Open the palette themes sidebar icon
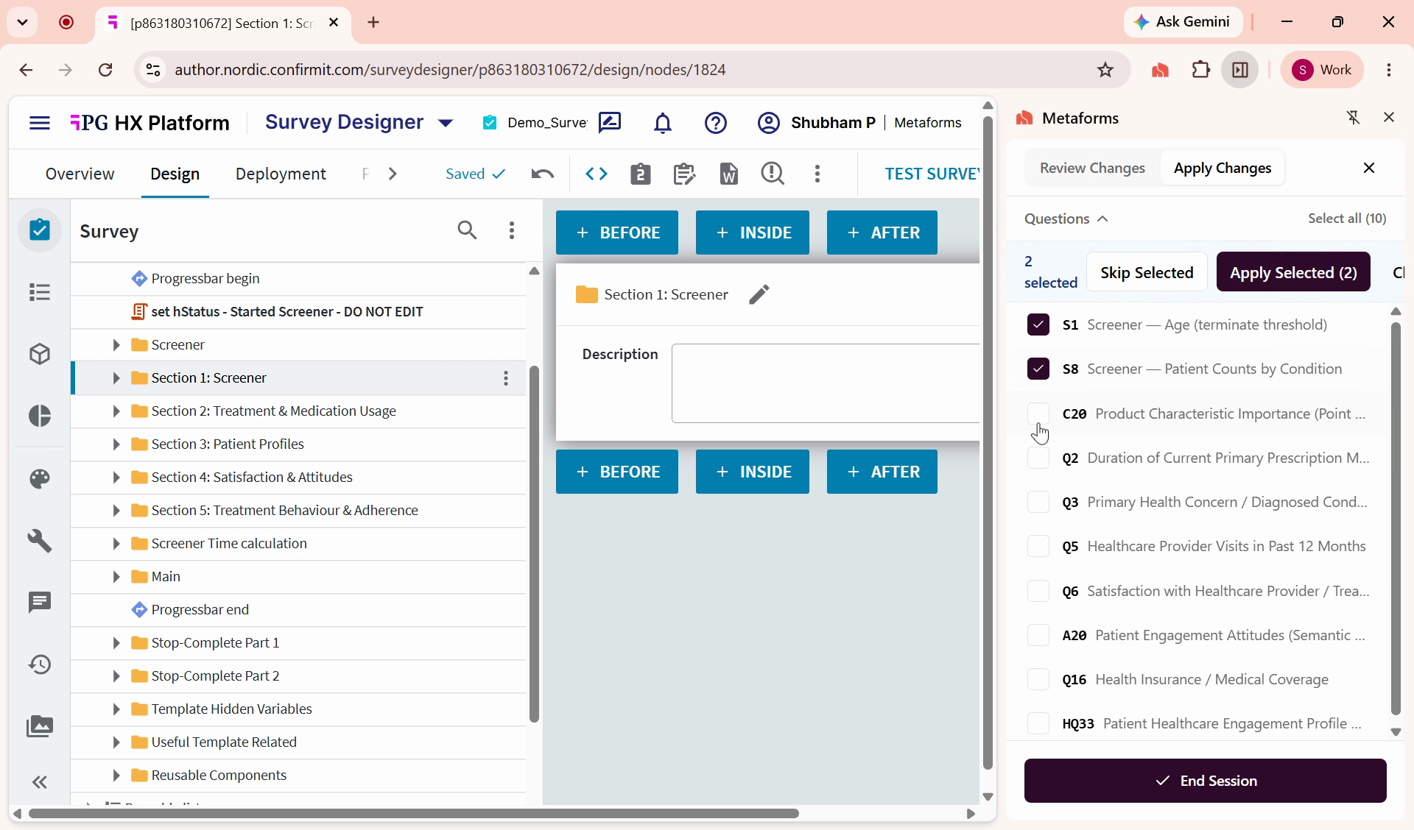Image resolution: width=1414 pixels, height=830 pixels. point(40,479)
